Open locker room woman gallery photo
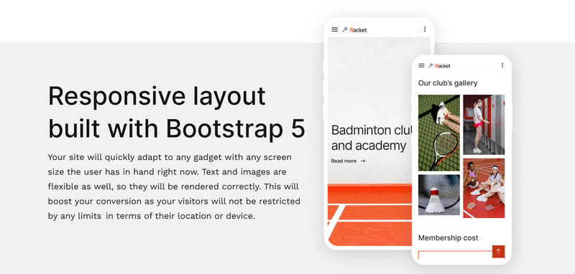Screen dimensions: 575x274 pos(484,125)
